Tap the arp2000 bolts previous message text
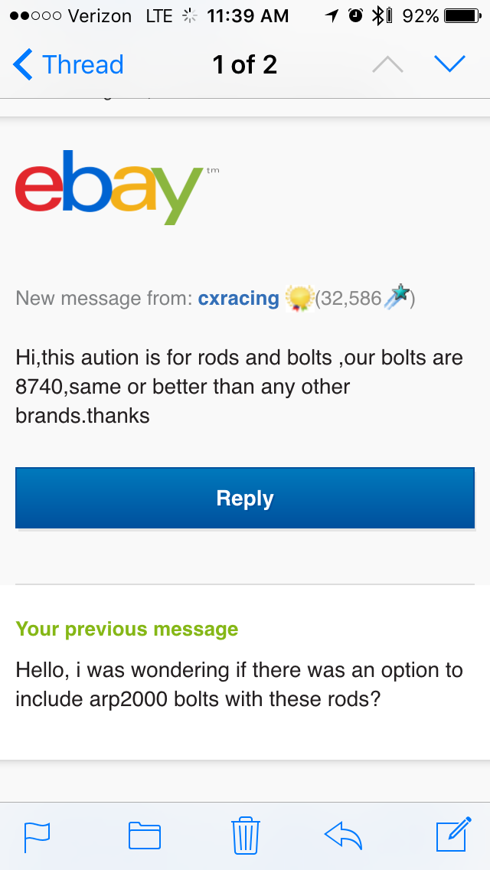 (x=239, y=685)
